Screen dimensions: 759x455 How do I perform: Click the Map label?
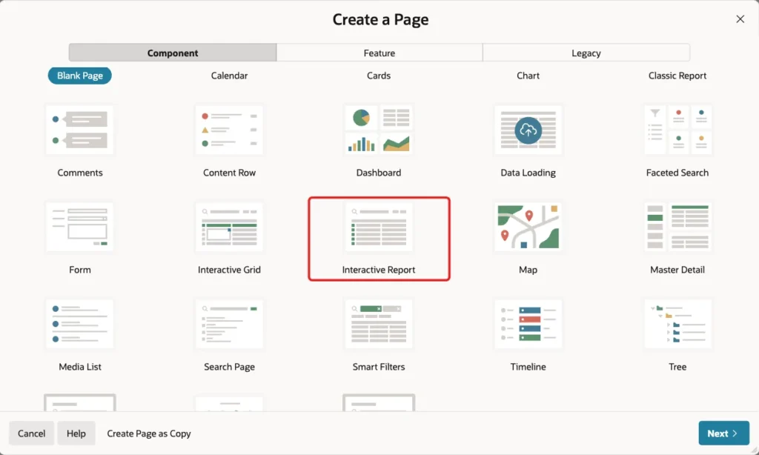pos(528,270)
